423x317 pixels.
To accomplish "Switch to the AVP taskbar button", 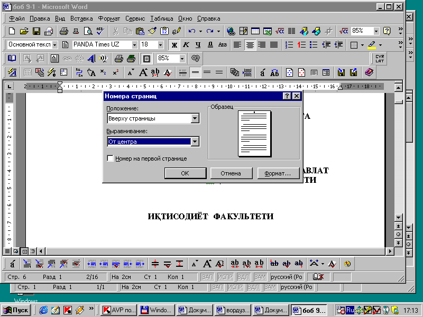I will (x=118, y=310).
